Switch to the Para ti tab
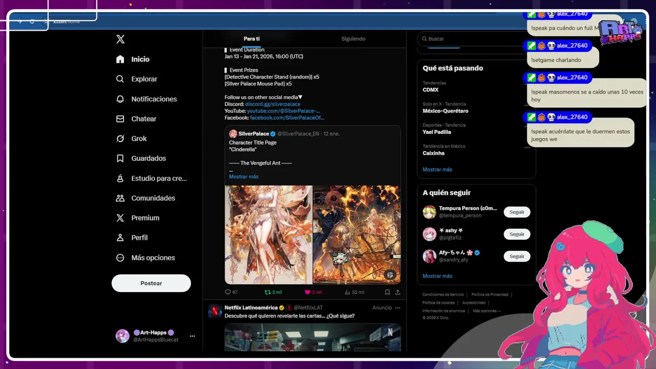Image resolution: width=656 pixels, height=369 pixels. pyautogui.click(x=252, y=39)
